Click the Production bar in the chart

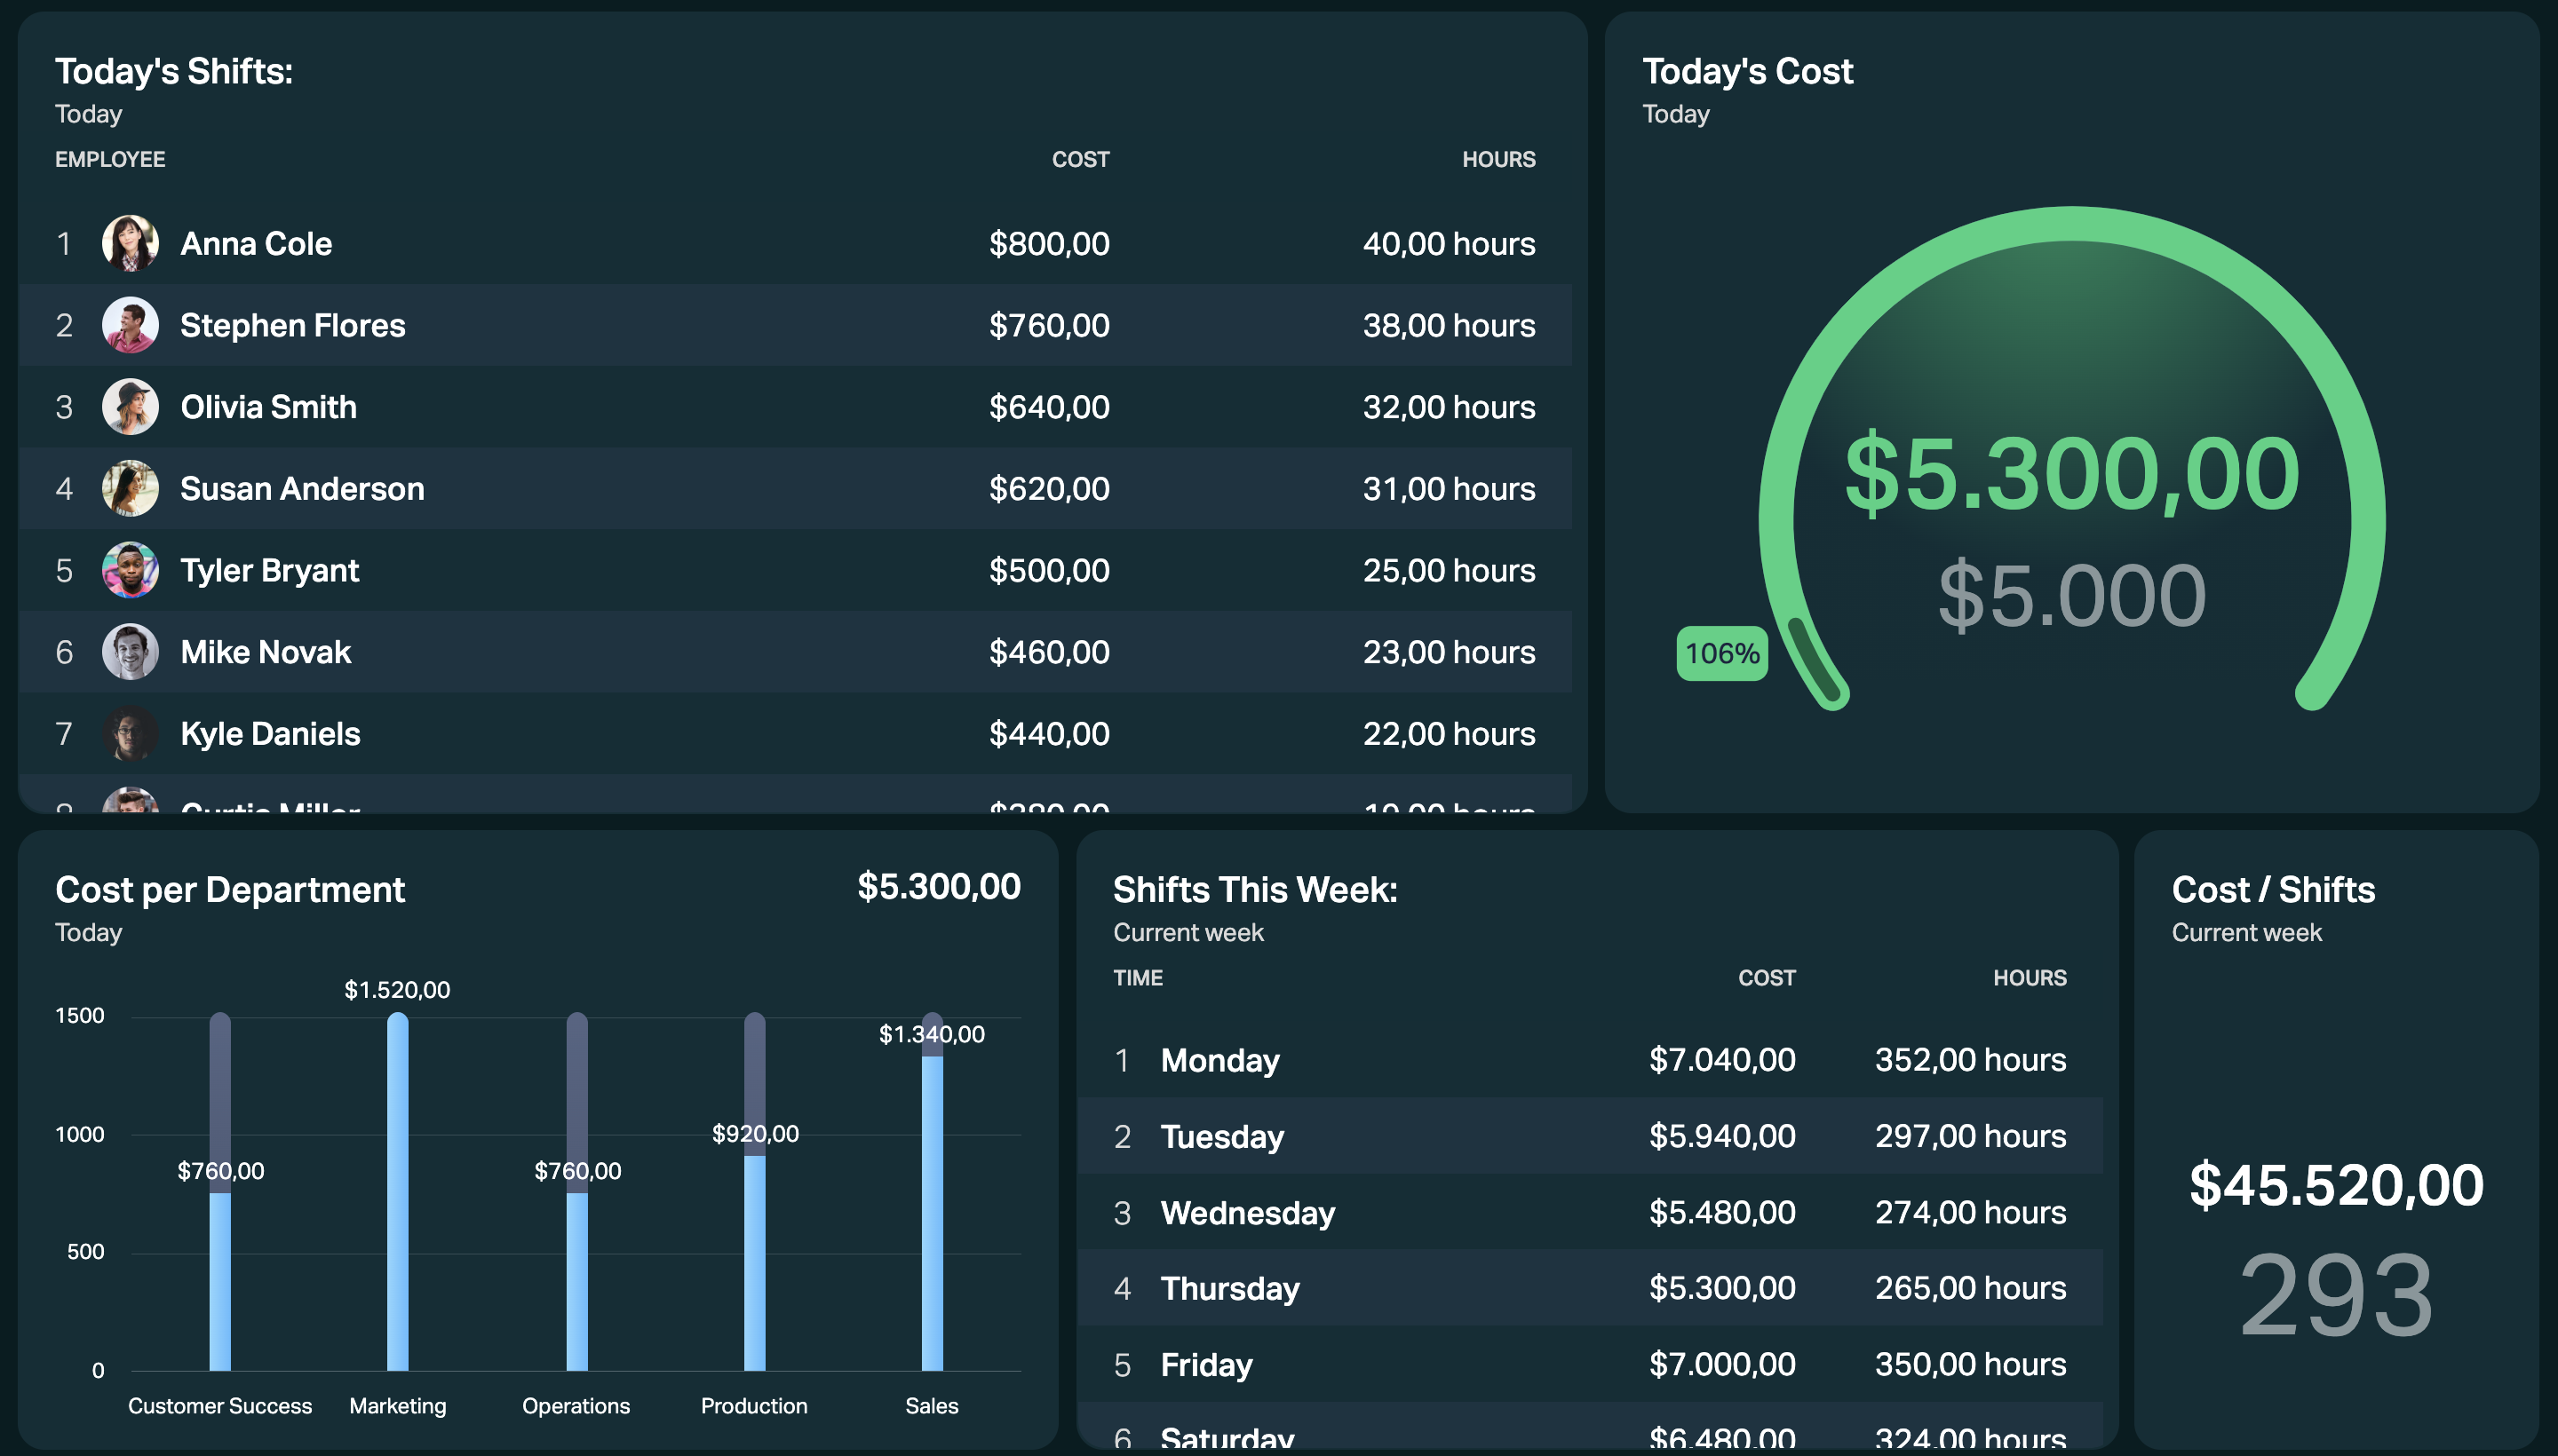coord(754,1191)
